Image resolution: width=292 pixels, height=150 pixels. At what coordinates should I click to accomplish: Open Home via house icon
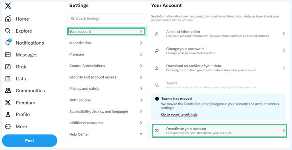tap(8, 19)
